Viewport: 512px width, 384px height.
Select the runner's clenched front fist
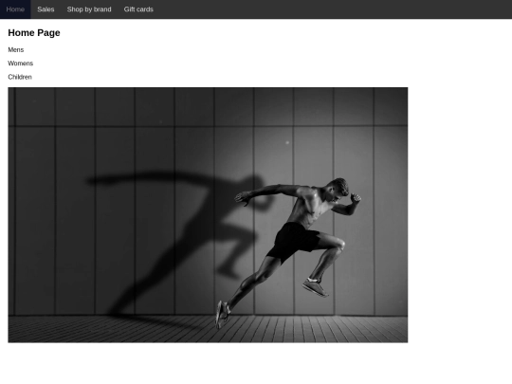[x=356, y=197]
